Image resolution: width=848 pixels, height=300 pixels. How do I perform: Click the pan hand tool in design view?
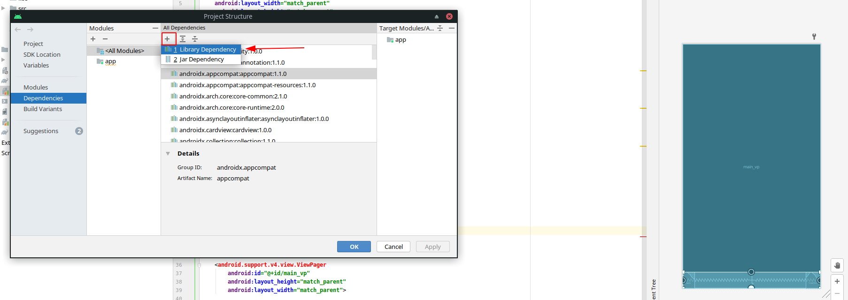pos(837,265)
